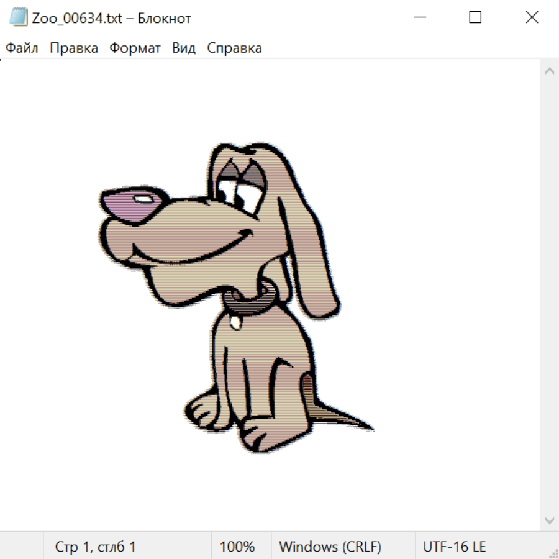The image size is (559, 559).
Task: Click the scroll down arrow
Action: (x=549, y=519)
